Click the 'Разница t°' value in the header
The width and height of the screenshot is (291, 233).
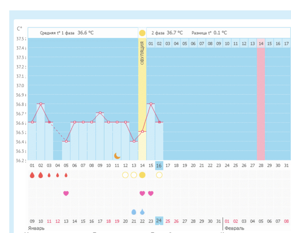click(x=220, y=33)
